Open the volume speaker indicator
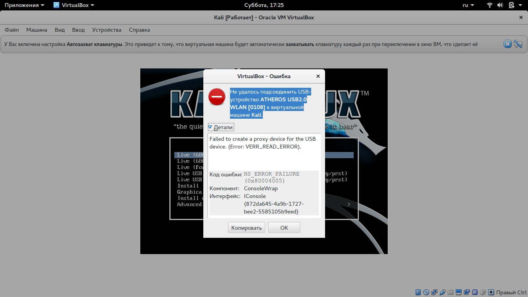528x297 pixels. coord(500,5)
